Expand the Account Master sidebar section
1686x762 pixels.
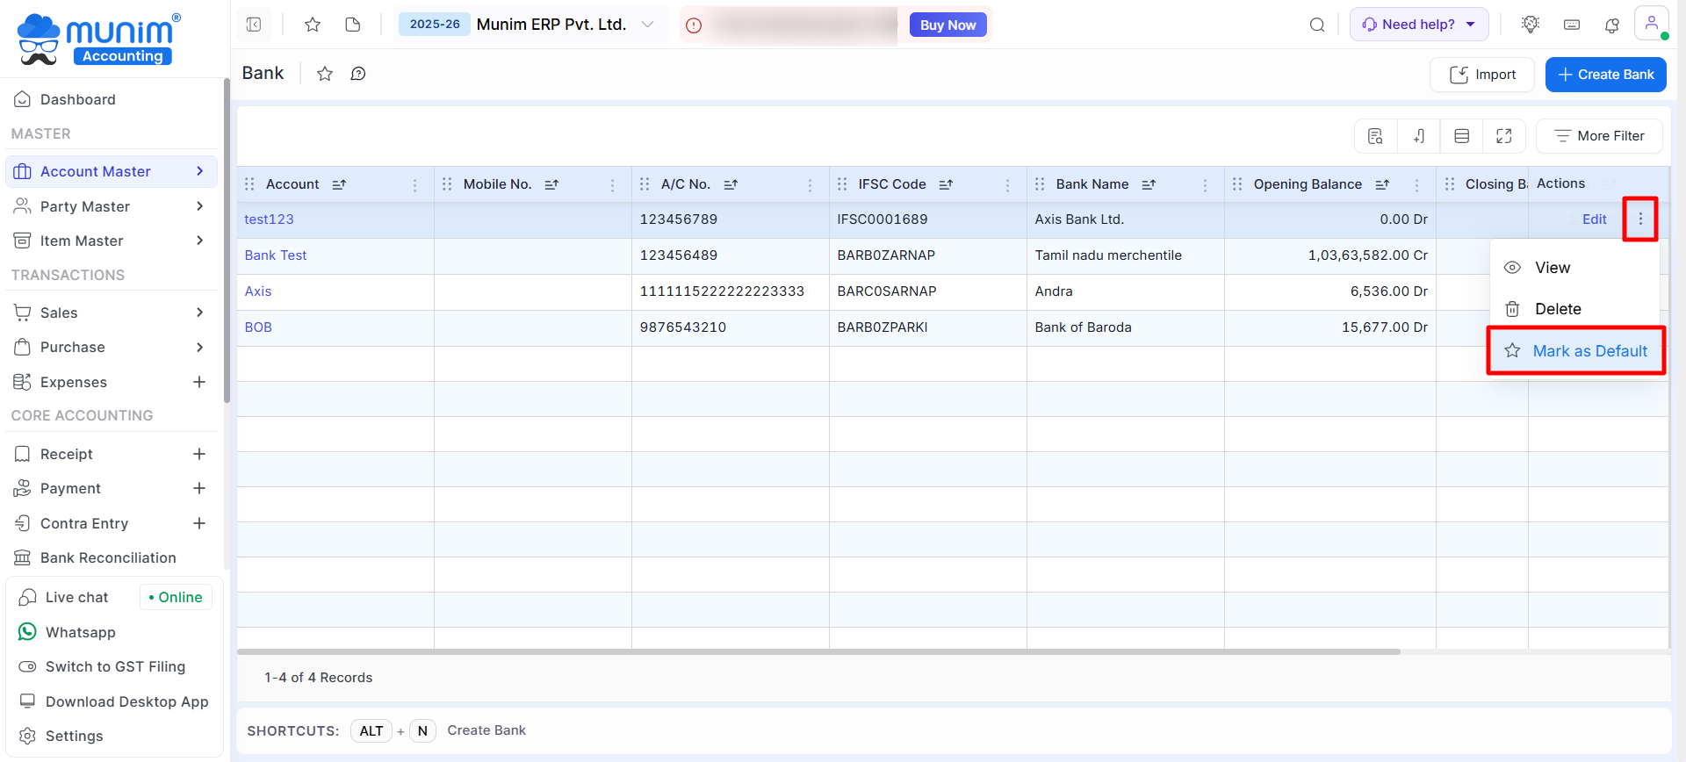point(112,171)
